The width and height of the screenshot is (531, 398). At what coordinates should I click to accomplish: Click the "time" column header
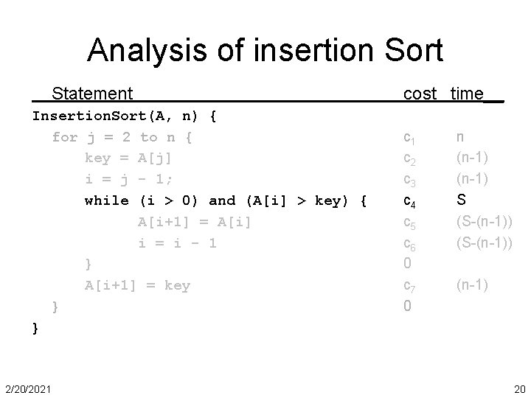point(466,94)
